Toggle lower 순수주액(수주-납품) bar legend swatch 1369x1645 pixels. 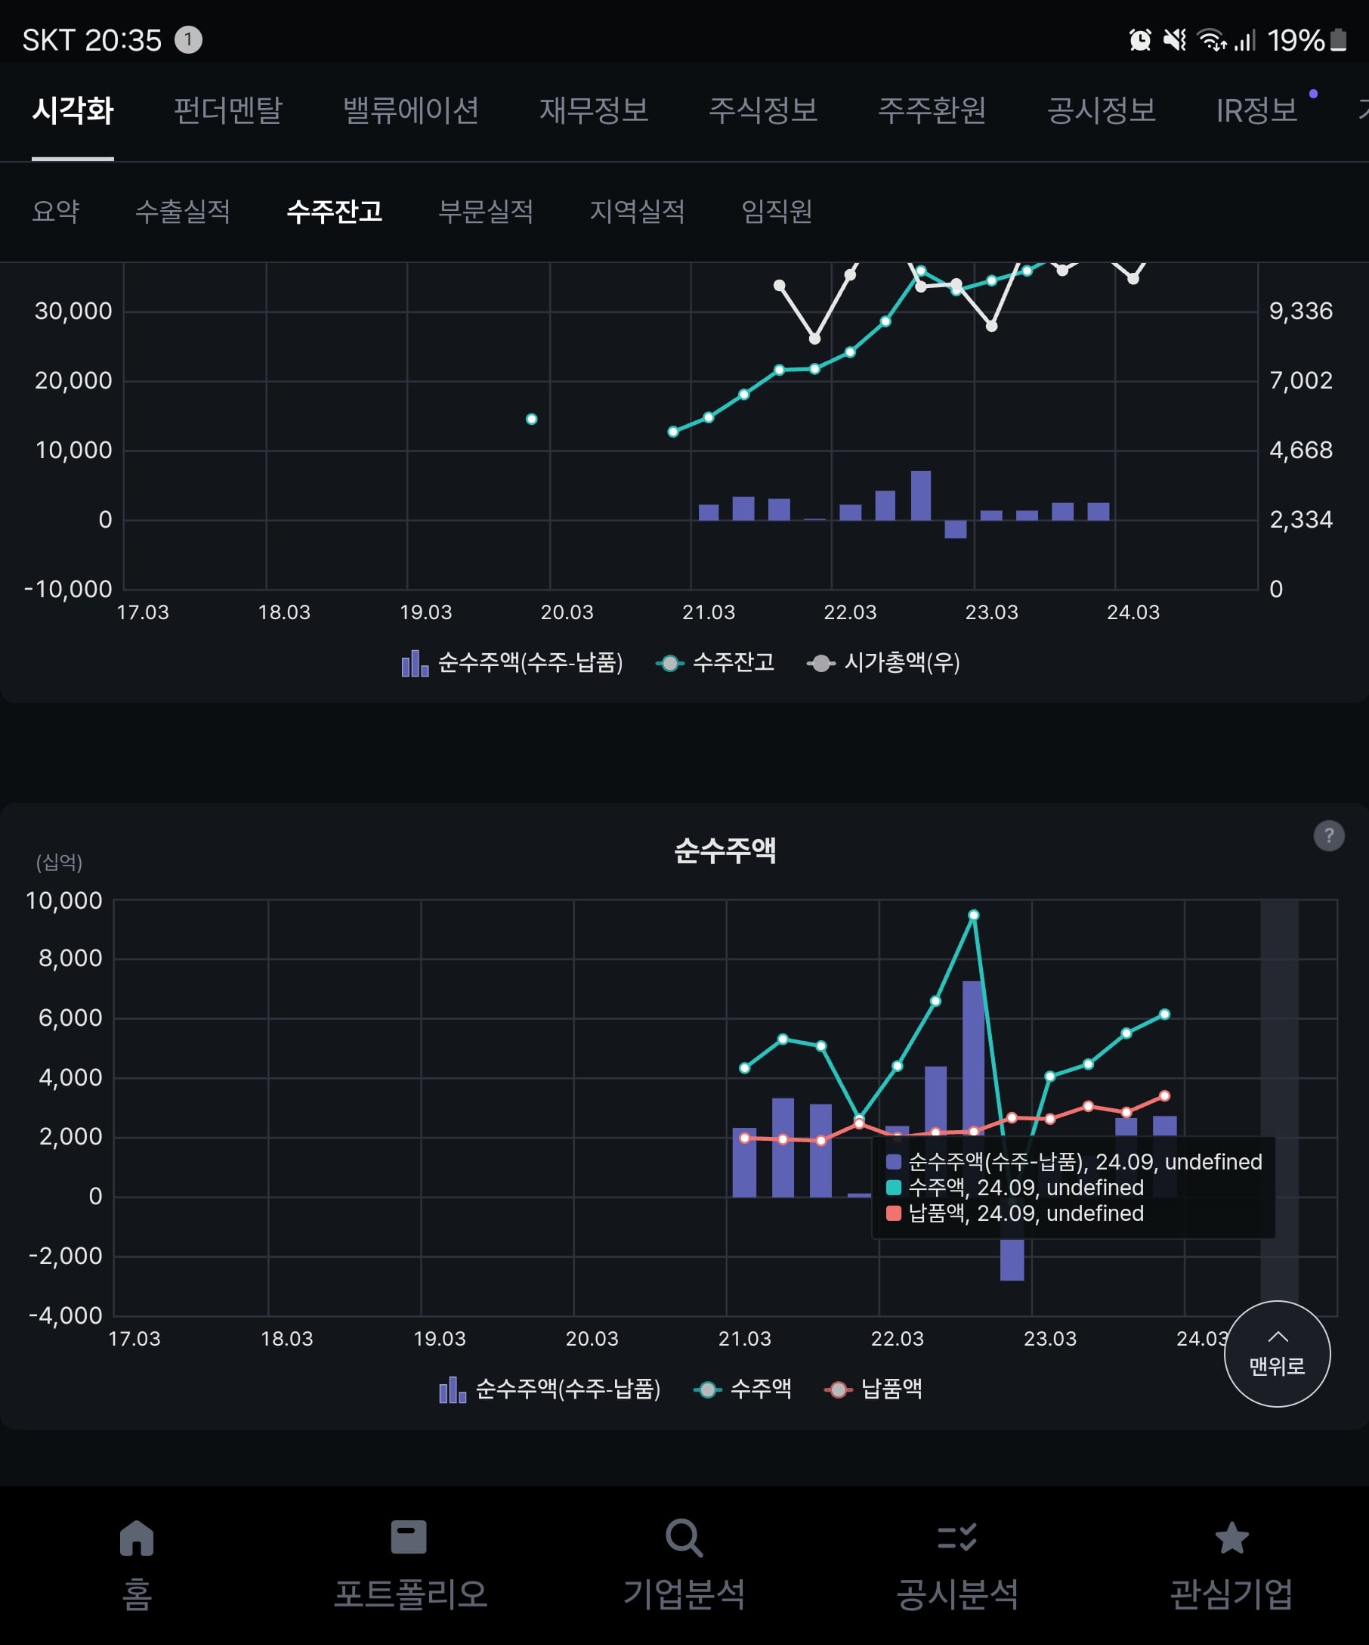[453, 1389]
